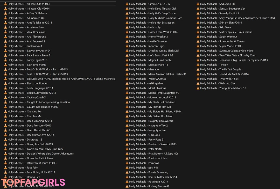Click file 'Back 2 usa - Scene 2'
Image resolution: width=280 pixels, height=189 pixels.
(x=29, y=55)
